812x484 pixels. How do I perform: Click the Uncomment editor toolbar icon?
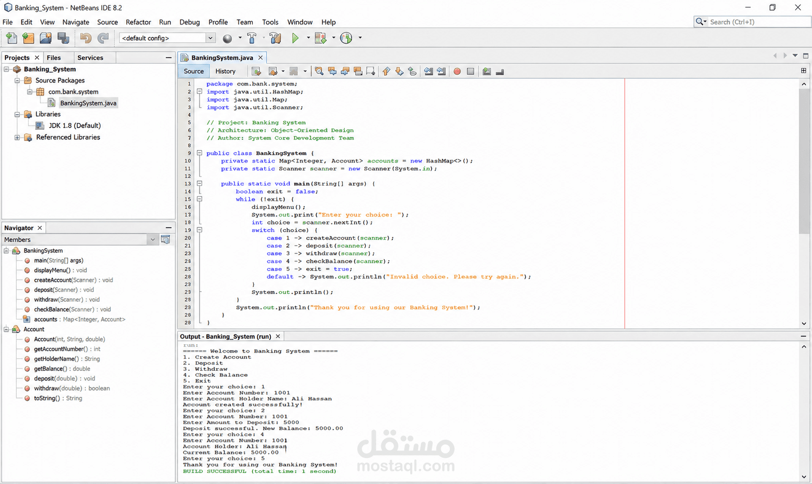(500, 71)
